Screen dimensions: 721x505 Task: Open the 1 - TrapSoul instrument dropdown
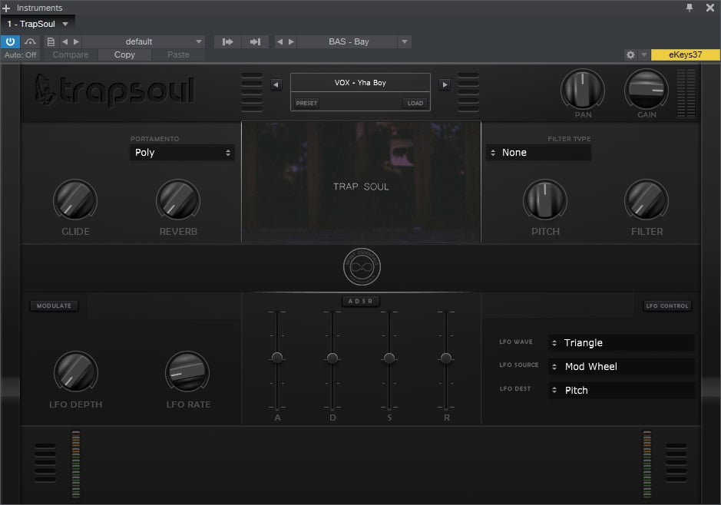(65, 24)
